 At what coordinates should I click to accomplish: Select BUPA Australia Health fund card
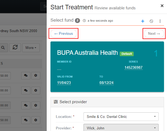(107, 67)
